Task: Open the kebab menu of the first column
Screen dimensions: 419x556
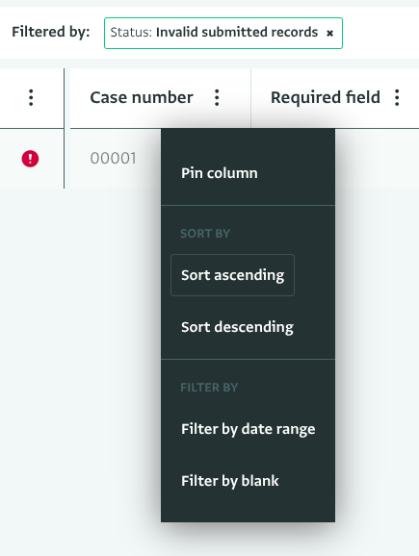Action: click(x=31, y=97)
